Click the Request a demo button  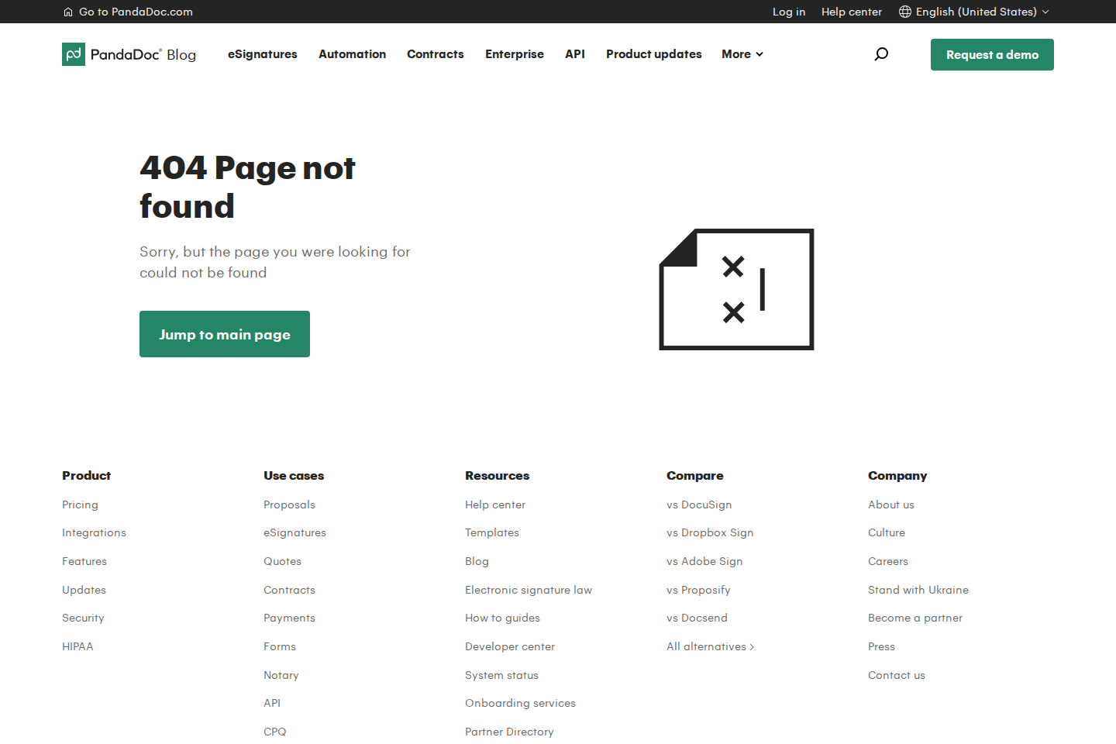coord(992,54)
